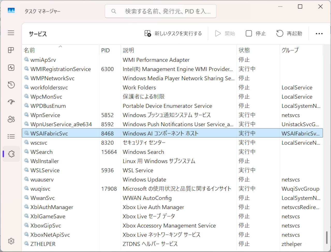
Task: Restart the service with 再起動 button
Action: coord(289,33)
